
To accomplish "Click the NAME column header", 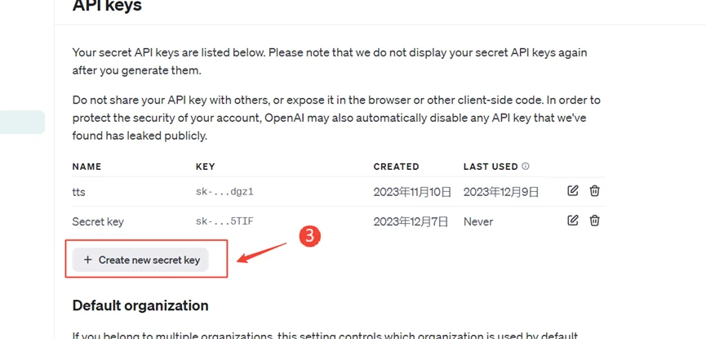I will pos(87,167).
